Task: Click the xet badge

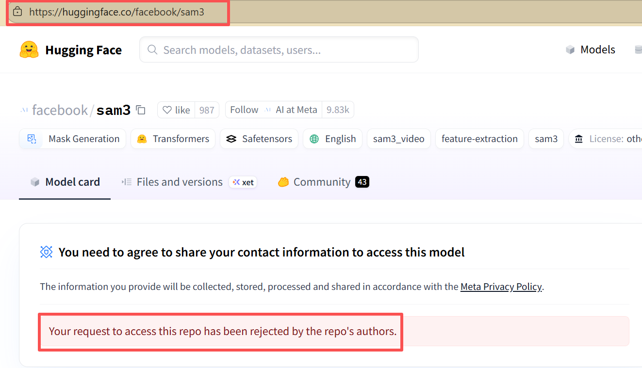Action: (x=243, y=182)
